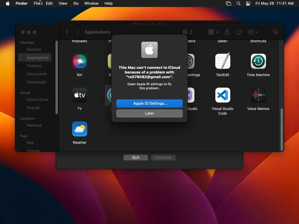299x224 pixels.
Task: Click the Applications window title
Action: click(98, 32)
